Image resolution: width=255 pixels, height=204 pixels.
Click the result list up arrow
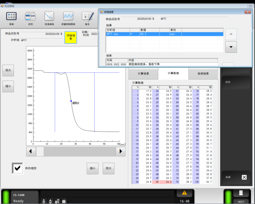(231, 34)
